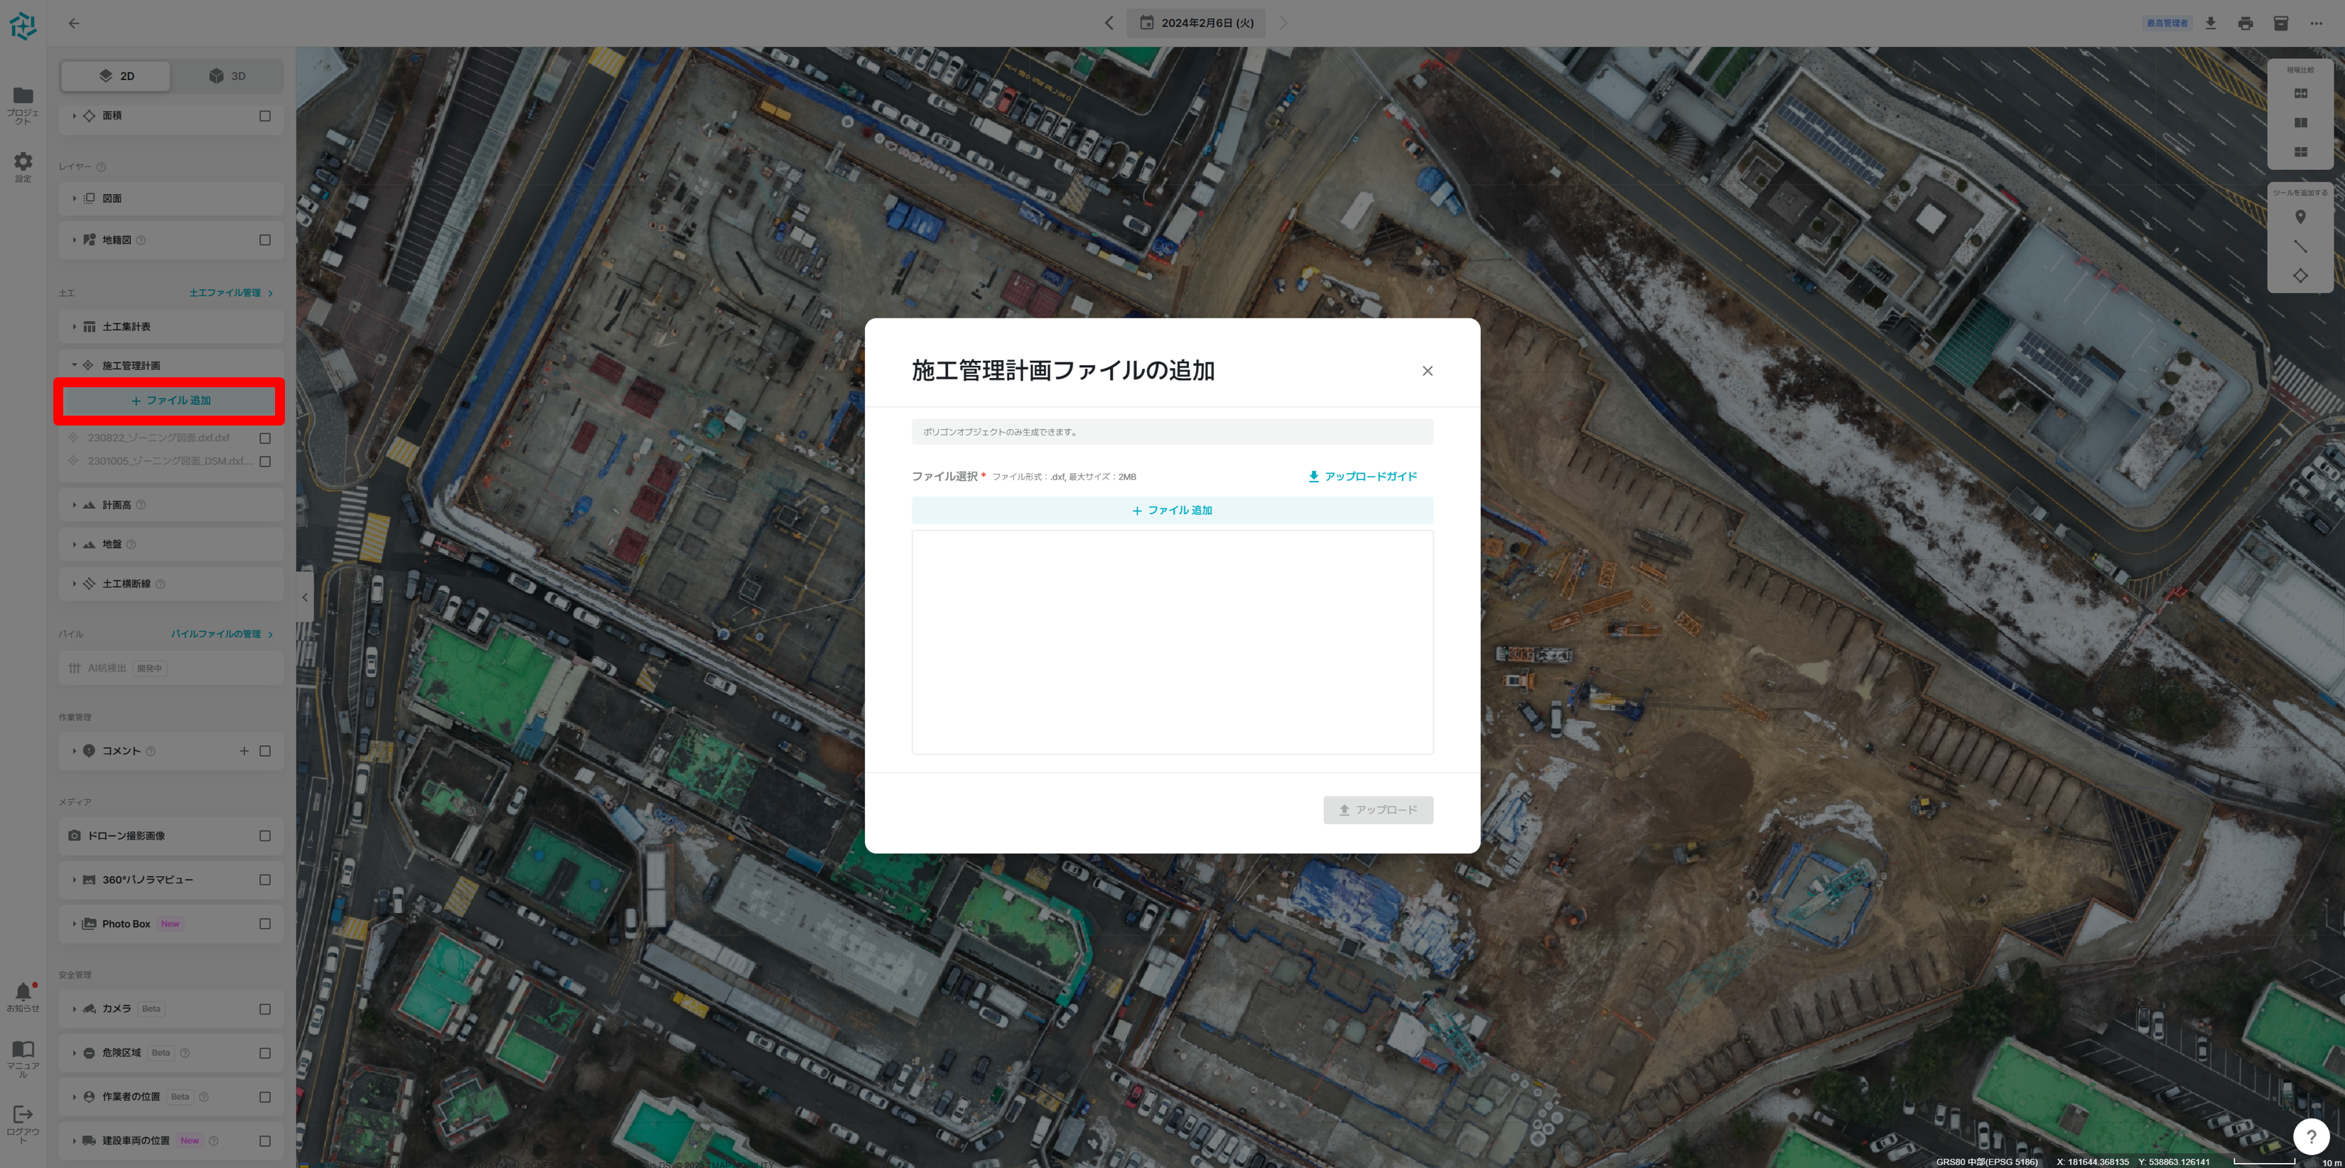
Task: Expand the 図面 layer section
Action: (74, 198)
